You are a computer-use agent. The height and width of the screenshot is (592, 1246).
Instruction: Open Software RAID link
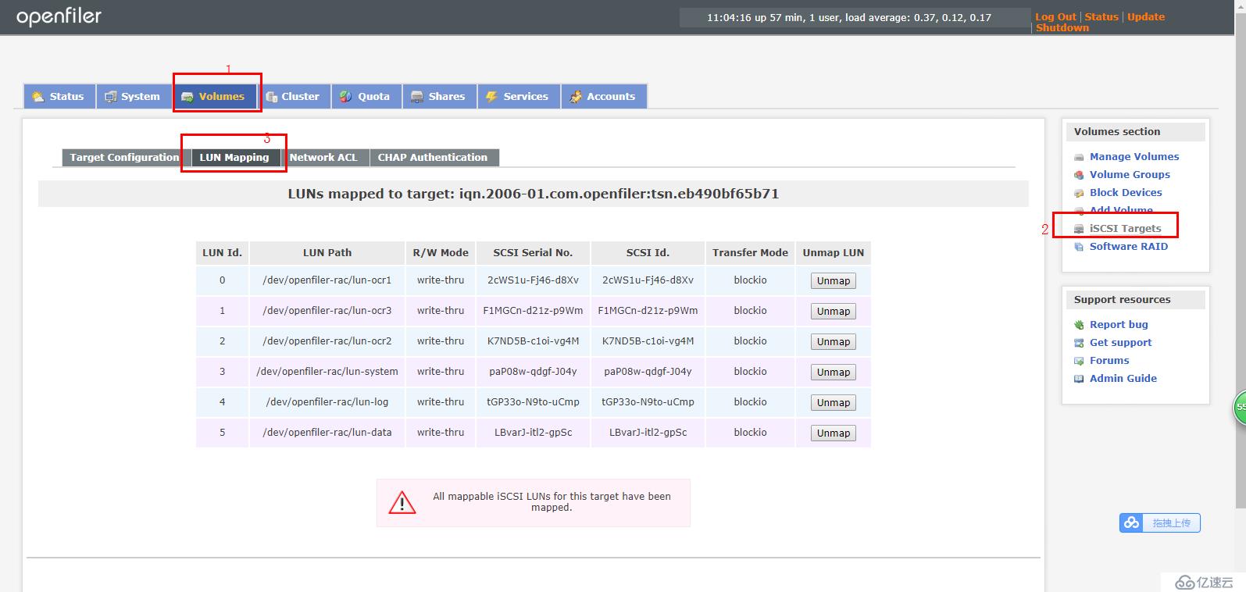point(1129,247)
